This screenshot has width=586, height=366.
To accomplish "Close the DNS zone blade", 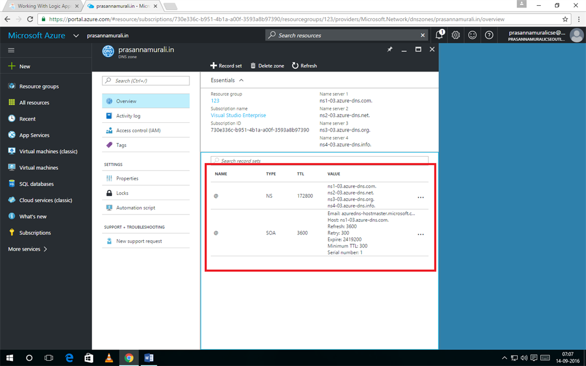I will click(432, 49).
